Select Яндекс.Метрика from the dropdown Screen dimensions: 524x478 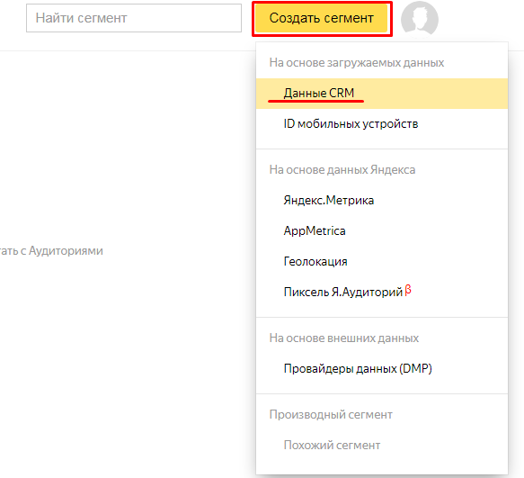(x=382, y=200)
